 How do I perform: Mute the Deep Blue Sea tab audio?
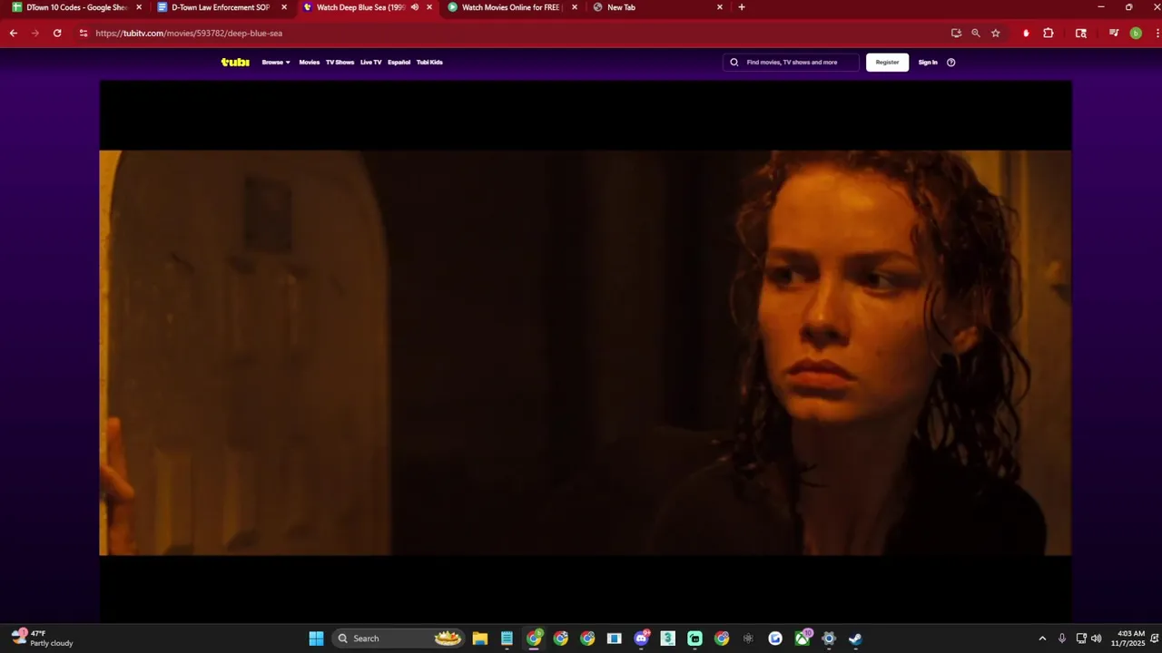tap(415, 7)
